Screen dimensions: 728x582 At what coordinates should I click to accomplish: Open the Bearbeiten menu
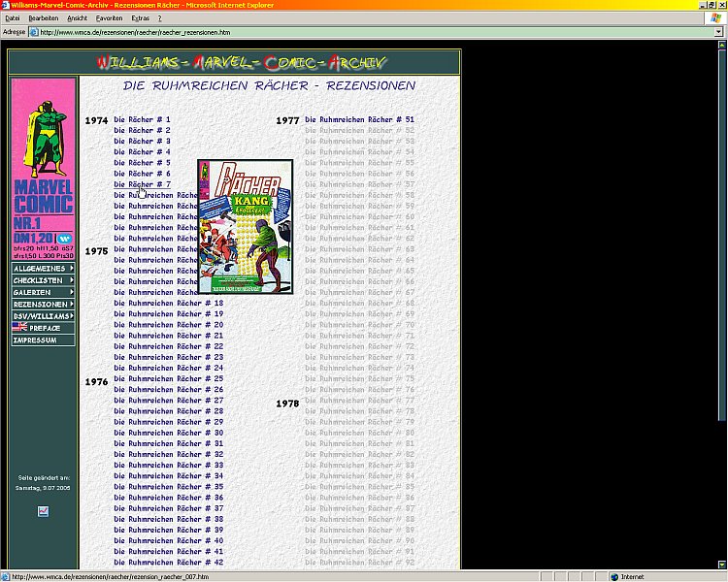(x=44, y=18)
